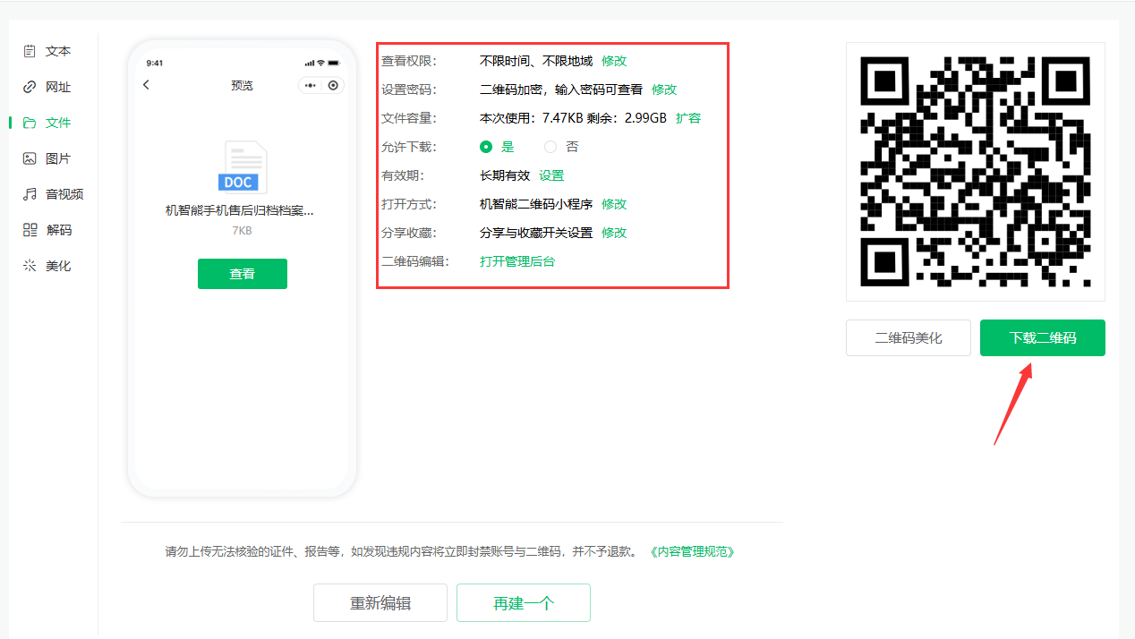Click the 二维码加密，输入密码可查看 text

561,89
